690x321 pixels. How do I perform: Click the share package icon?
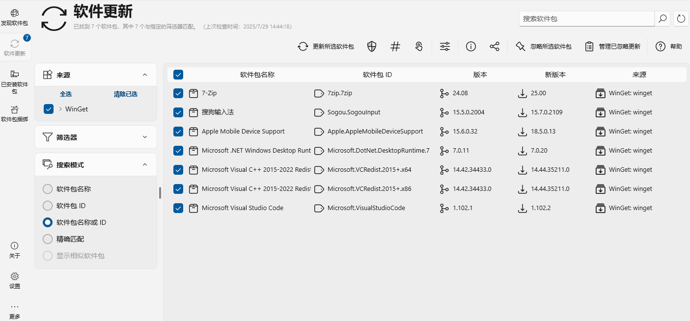coord(495,47)
